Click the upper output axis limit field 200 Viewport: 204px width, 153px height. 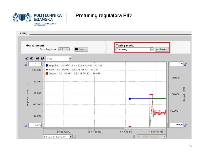[x=177, y=64]
